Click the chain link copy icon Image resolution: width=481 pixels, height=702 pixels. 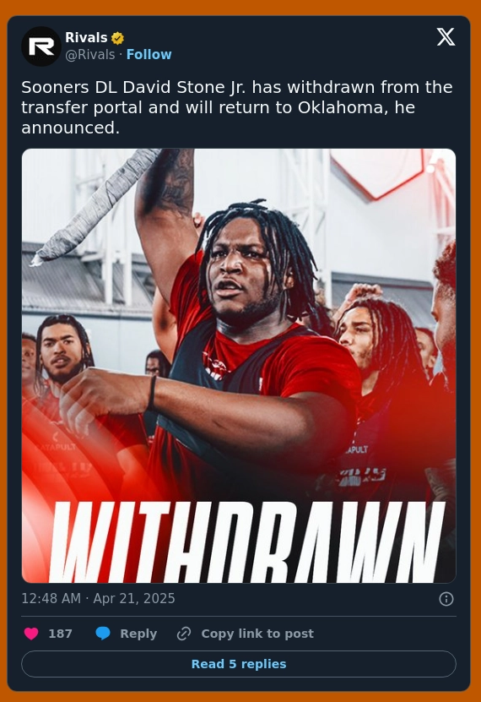pyautogui.click(x=184, y=634)
